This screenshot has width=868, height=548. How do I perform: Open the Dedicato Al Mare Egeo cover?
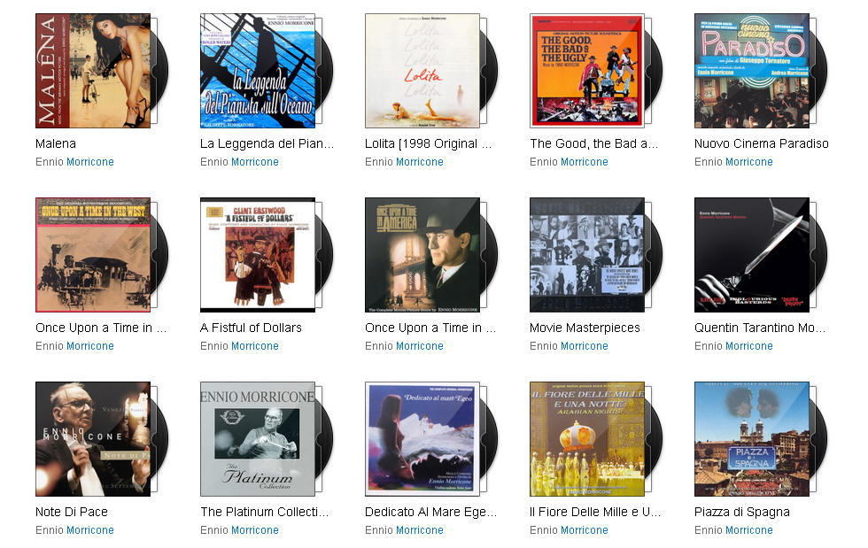[x=422, y=439]
